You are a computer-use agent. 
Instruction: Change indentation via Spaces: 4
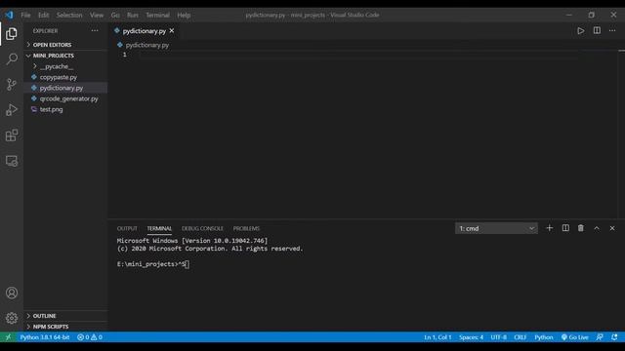tap(471, 337)
